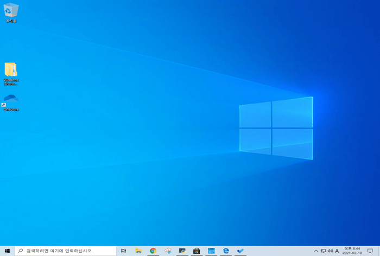Screen dimensions: 380x256
Task: Expand hidden system tray icons
Action: click(316, 251)
